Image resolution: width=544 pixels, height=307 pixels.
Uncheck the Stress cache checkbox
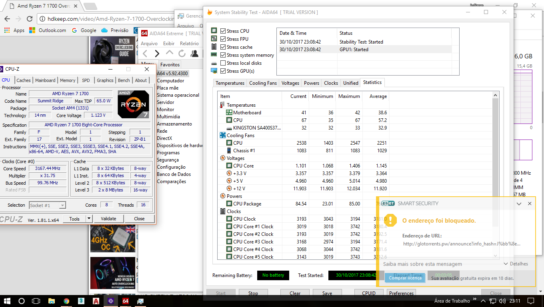(223, 47)
